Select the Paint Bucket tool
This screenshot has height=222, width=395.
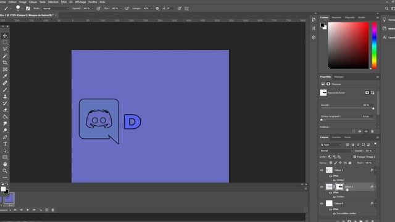click(x=5, y=117)
